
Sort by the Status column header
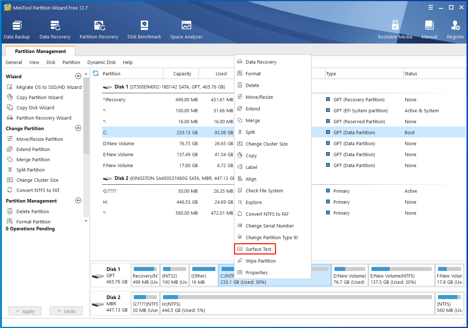pyautogui.click(x=434, y=73)
